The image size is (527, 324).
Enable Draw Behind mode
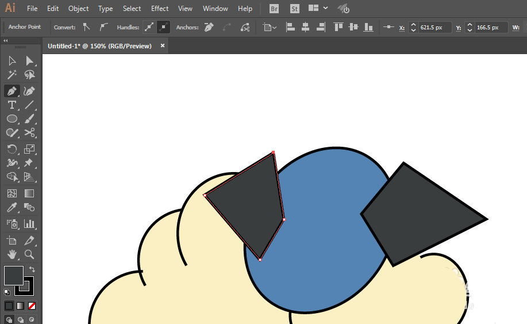[21, 319]
